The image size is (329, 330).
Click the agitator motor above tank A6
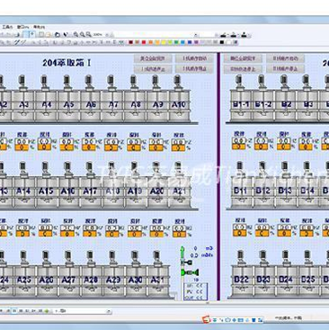click(x=89, y=82)
